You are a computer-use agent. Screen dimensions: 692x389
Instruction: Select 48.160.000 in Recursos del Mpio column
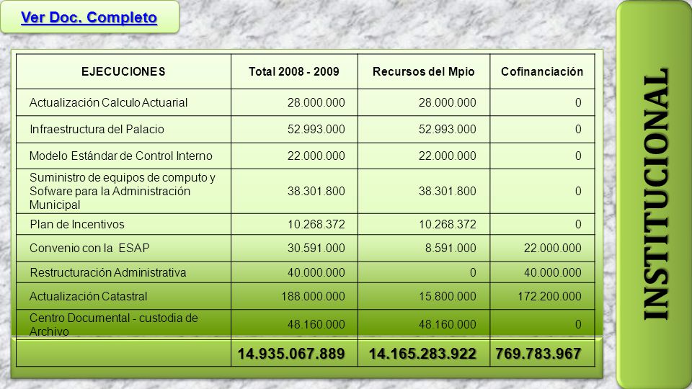click(x=448, y=325)
